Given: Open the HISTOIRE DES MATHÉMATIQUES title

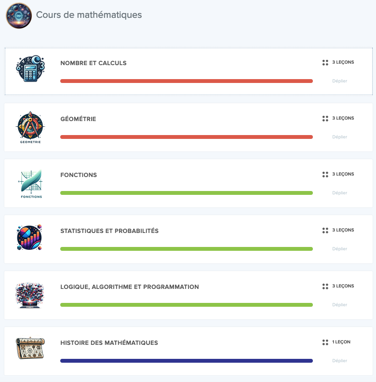Looking at the screenshot, I should pyautogui.click(x=109, y=343).
